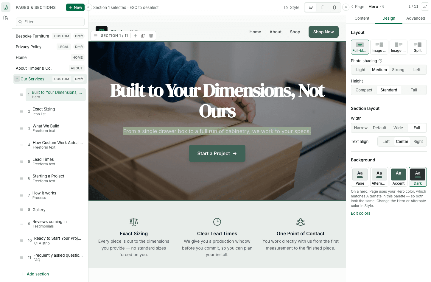Open the Content tab
This screenshot has height=282, width=431.
(362, 18)
